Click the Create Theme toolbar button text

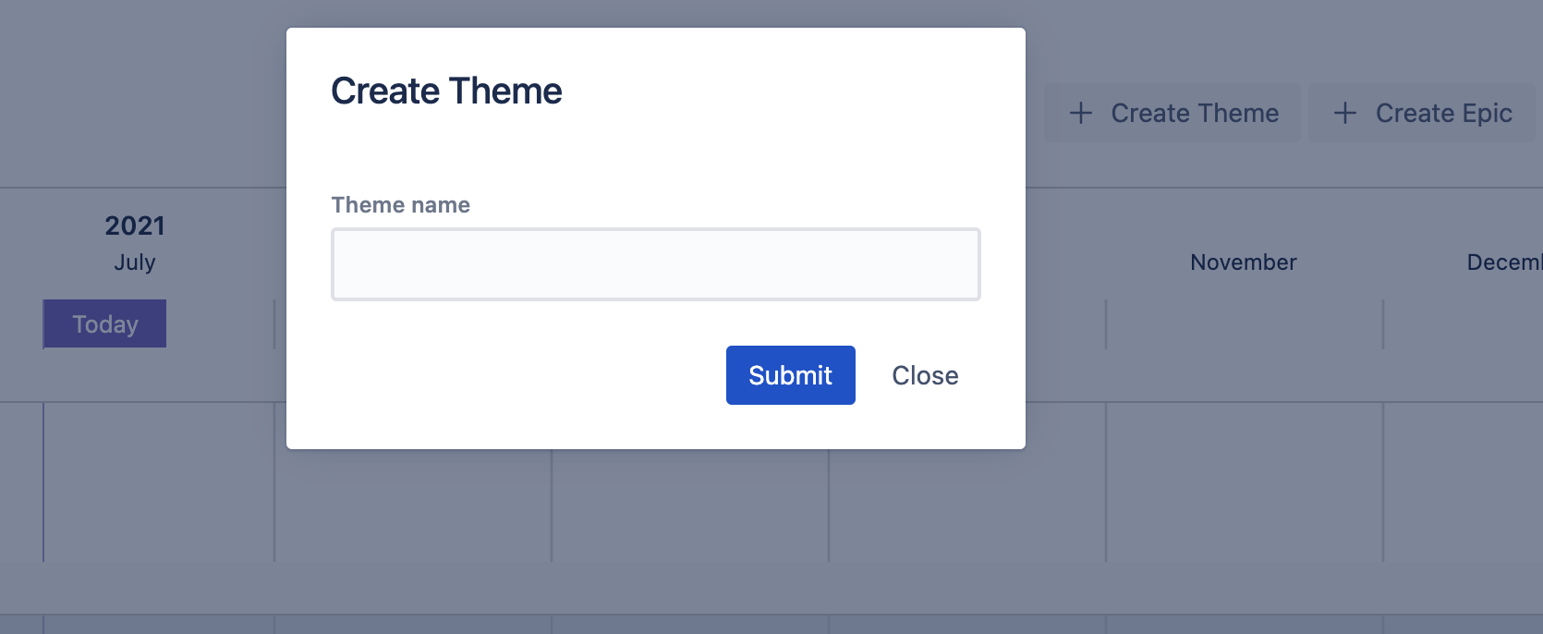point(1195,114)
